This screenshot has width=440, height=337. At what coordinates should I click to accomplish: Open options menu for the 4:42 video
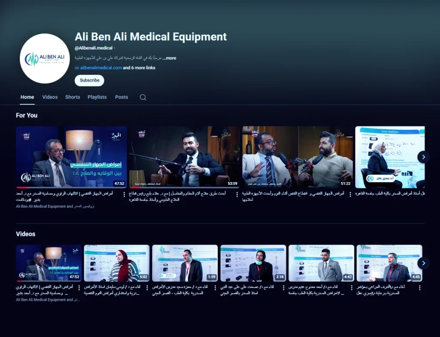(x=351, y=288)
